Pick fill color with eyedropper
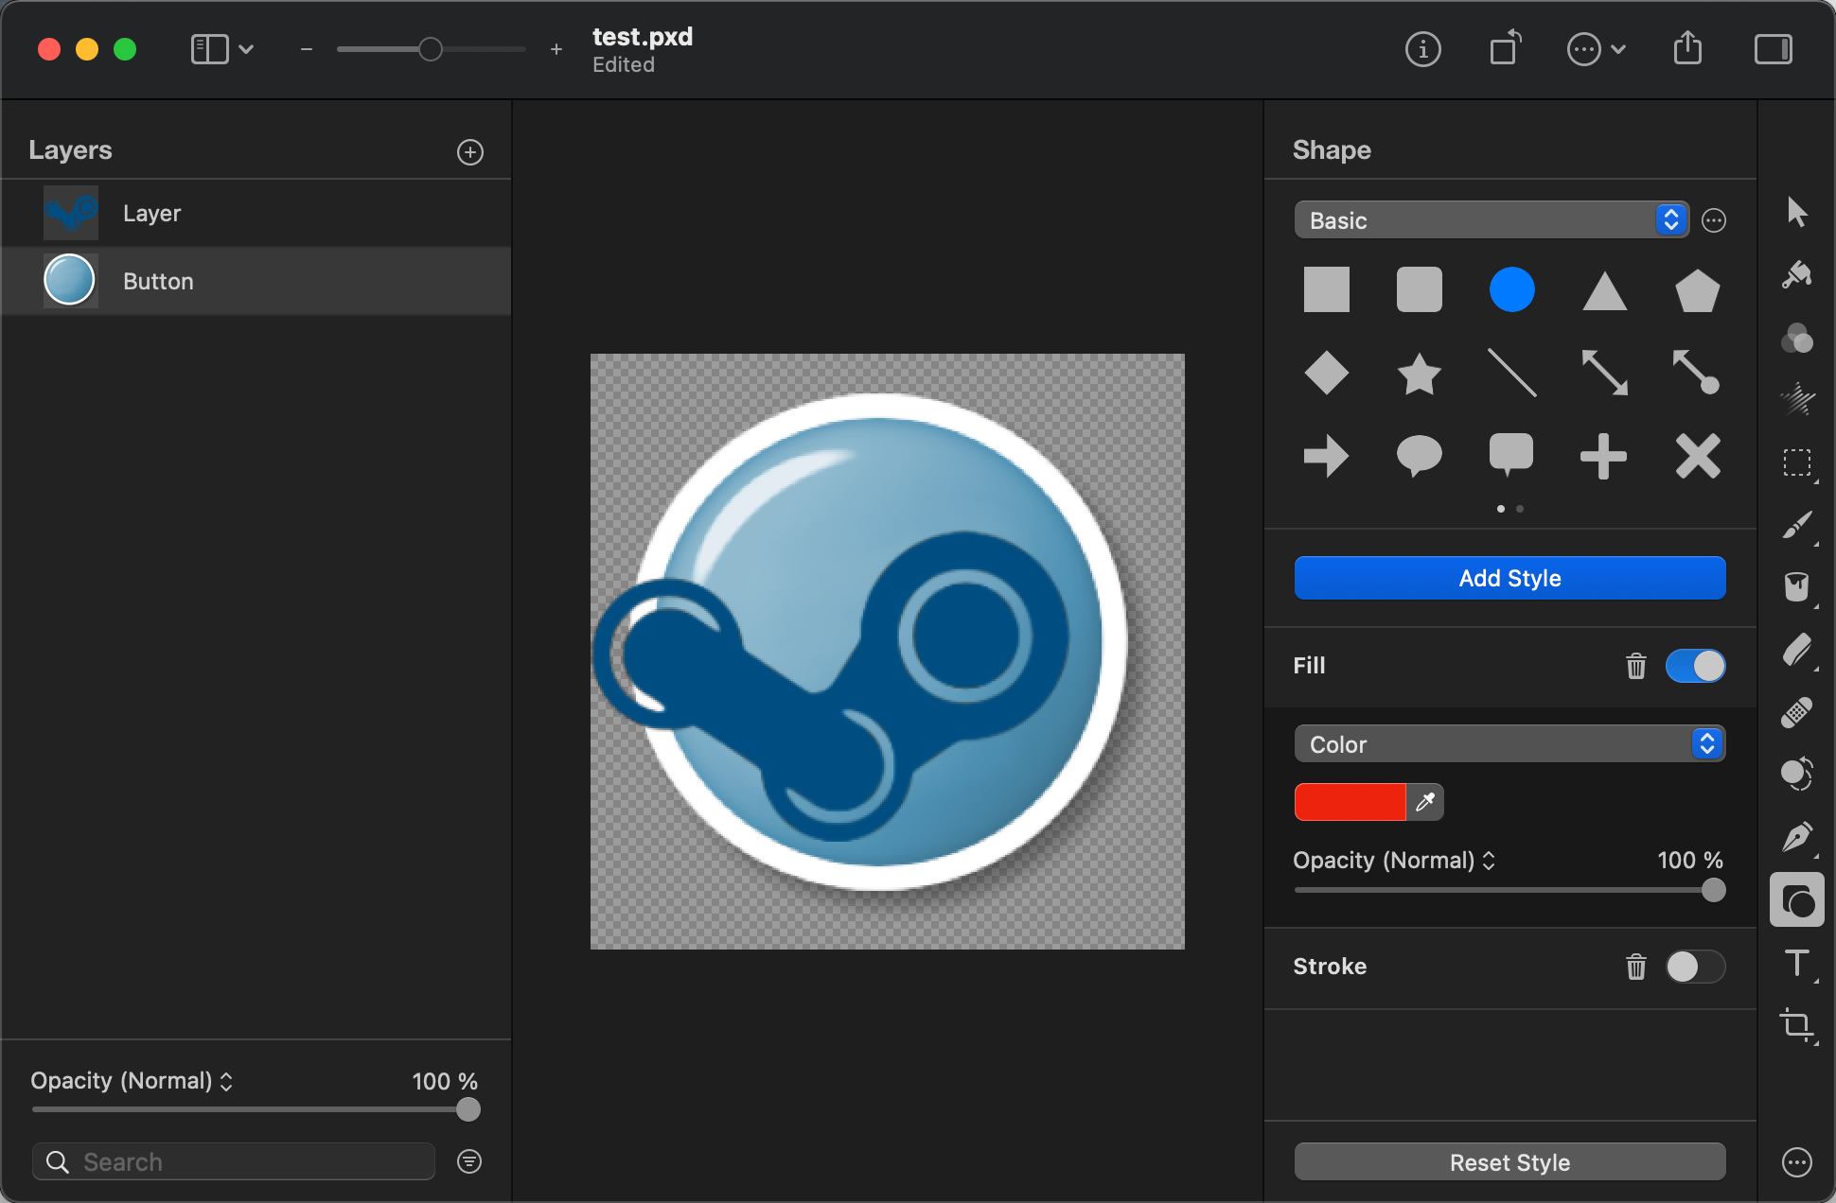This screenshot has height=1203, width=1836. coord(1424,802)
